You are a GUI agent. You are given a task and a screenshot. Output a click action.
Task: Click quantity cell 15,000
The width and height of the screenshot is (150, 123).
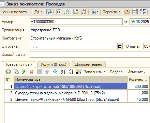pyautogui.click(x=138, y=99)
